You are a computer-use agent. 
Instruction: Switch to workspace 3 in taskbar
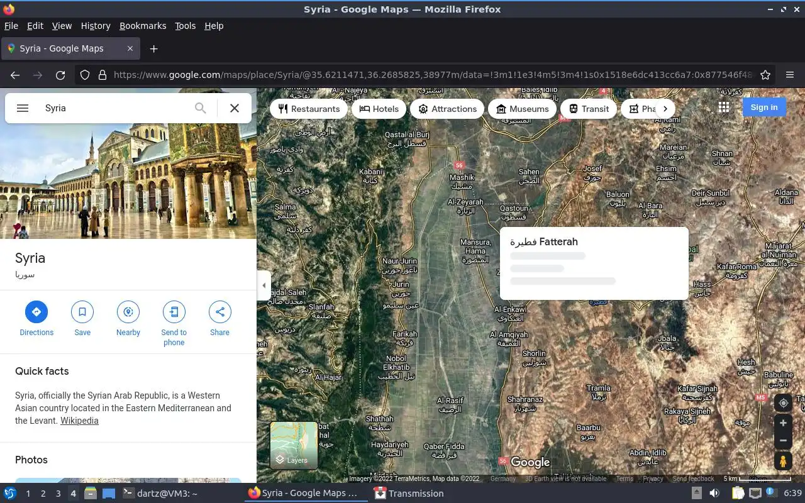click(x=58, y=494)
